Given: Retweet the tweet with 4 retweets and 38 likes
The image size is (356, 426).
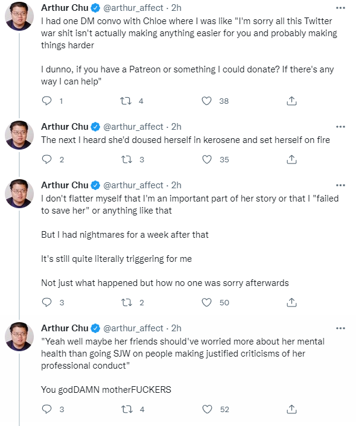Looking at the screenshot, I should (126, 101).
